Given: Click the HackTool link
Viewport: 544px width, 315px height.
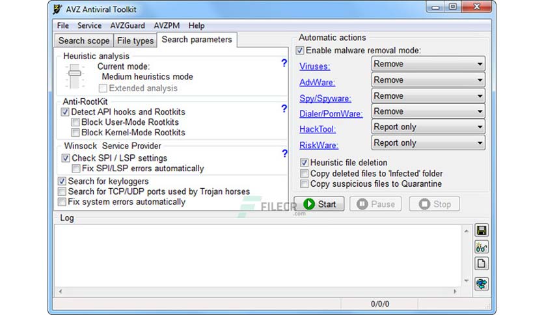Looking at the screenshot, I should pos(318,130).
